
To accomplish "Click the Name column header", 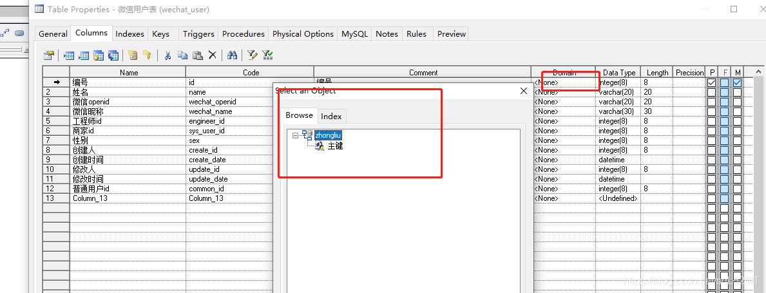I will 128,72.
